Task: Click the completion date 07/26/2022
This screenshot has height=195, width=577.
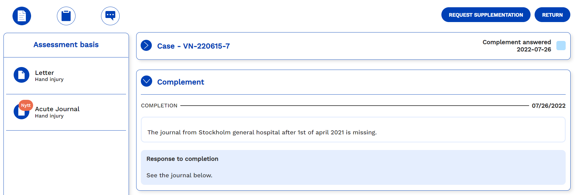Action: (549, 106)
